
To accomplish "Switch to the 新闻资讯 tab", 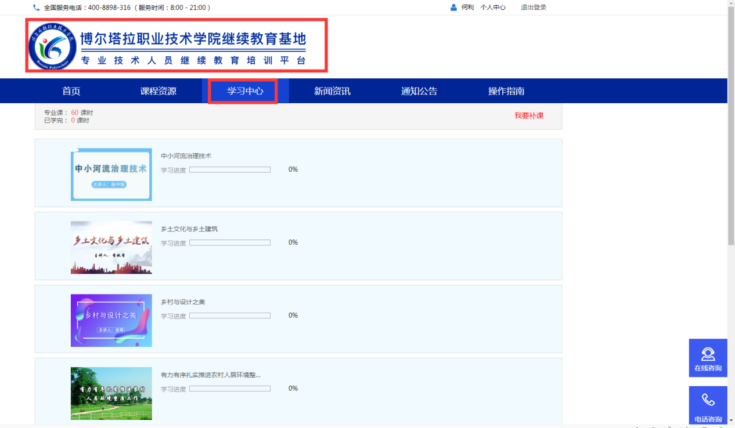I will (332, 91).
